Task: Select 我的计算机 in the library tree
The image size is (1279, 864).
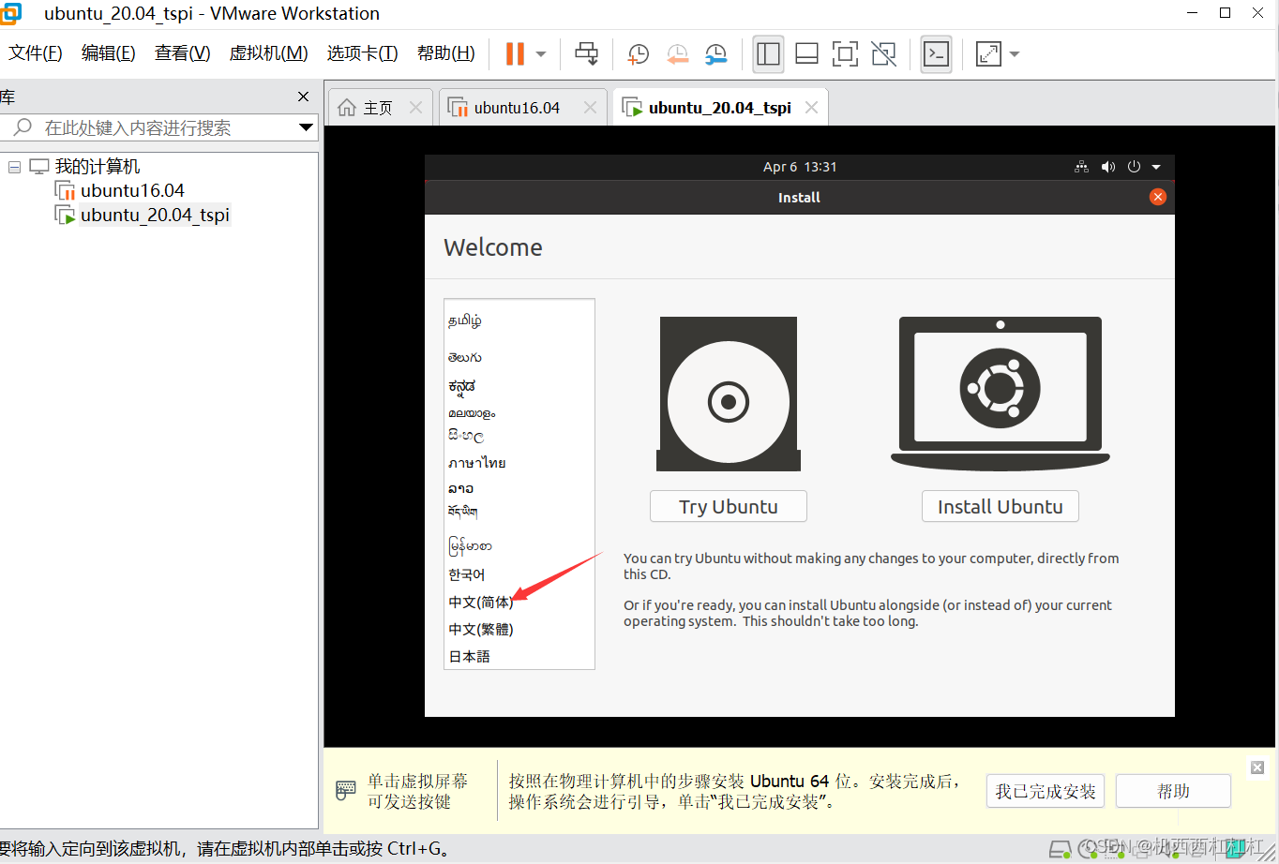Action: 97,167
